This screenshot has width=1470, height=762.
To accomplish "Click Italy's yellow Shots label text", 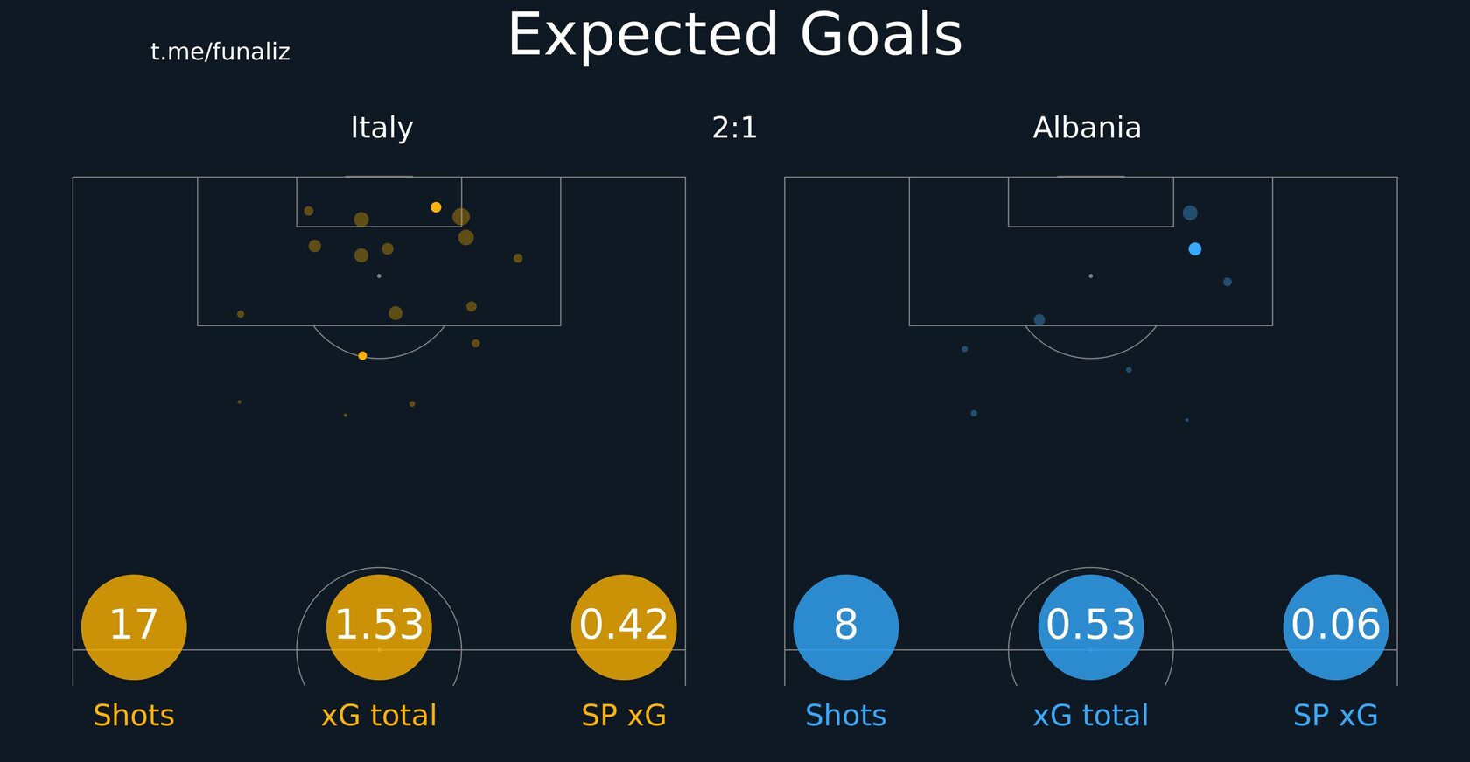I will pyautogui.click(x=134, y=716).
